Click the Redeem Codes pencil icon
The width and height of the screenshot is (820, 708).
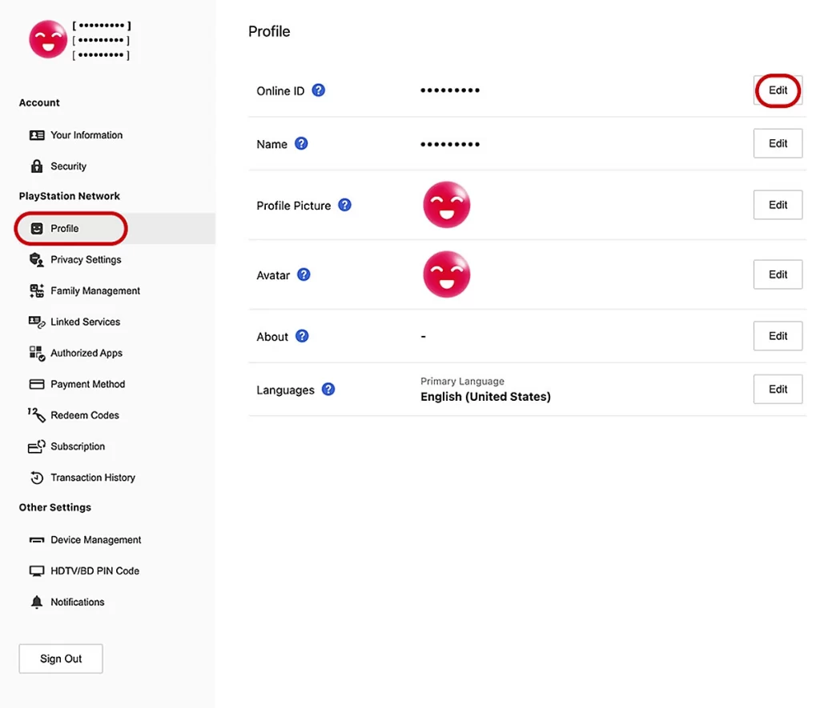[37, 414]
